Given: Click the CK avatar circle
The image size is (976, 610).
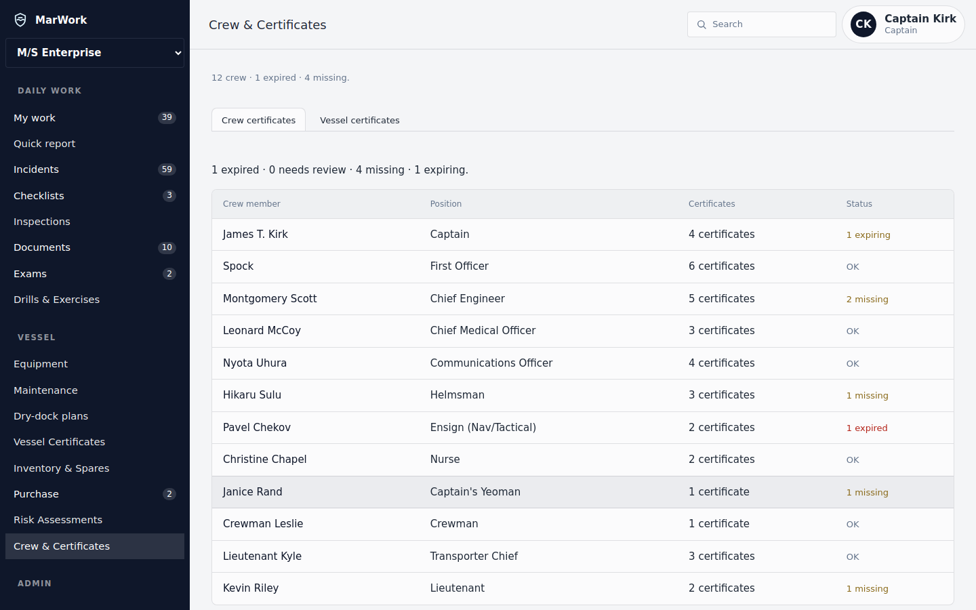Looking at the screenshot, I should click(x=863, y=24).
